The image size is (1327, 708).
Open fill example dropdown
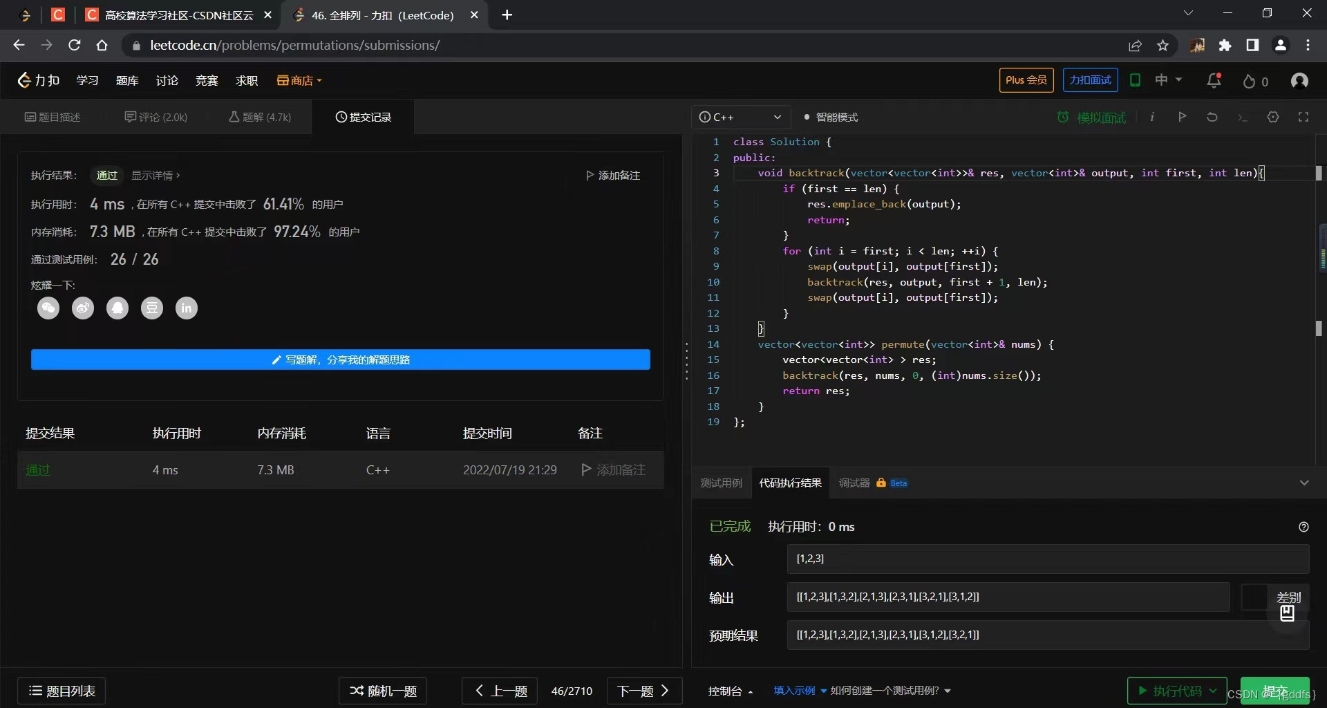coord(800,691)
